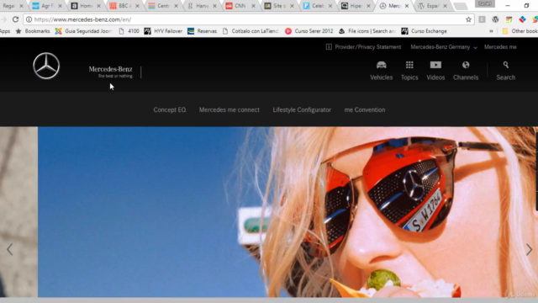Show more bookmarks with the chevron
This screenshot has height=303, width=538.
(x=491, y=31)
